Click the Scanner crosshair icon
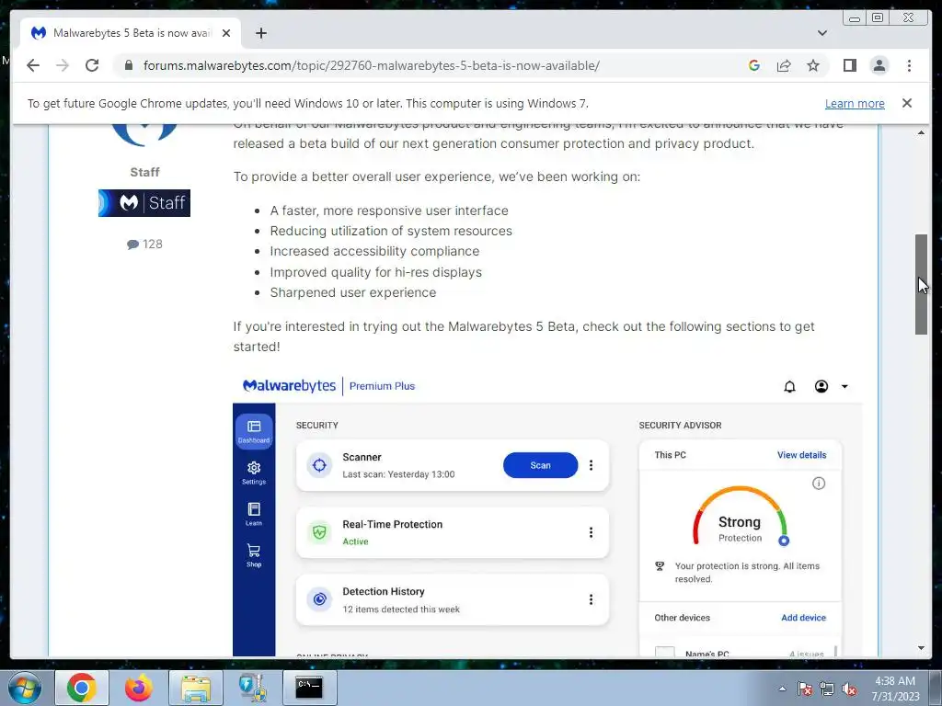The height and width of the screenshot is (706, 942). coord(319,465)
